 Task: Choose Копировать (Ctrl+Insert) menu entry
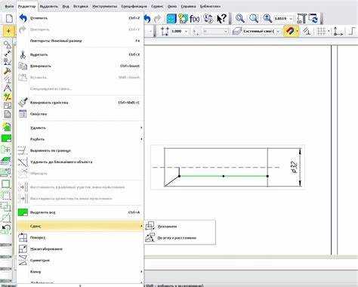pyautogui.click(x=80, y=66)
